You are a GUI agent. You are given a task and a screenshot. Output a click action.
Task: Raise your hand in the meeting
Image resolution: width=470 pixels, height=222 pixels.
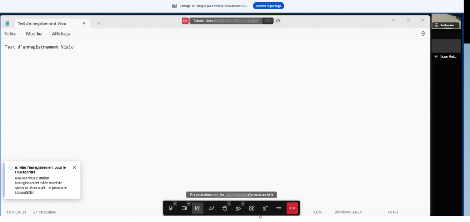tap(224, 208)
